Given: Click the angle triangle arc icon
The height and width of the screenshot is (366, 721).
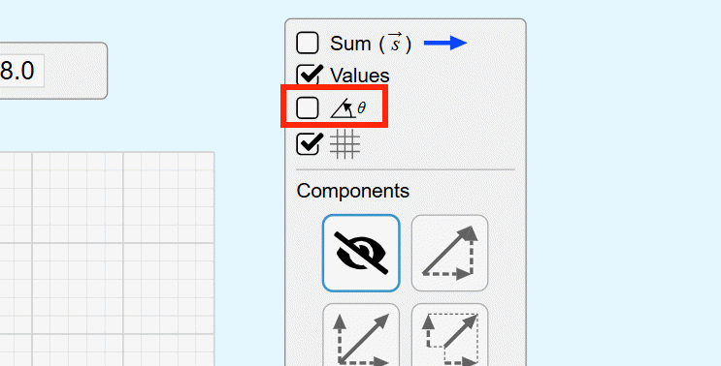Looking at the screenshot, I should pyautogui.click(x=343, y=109).
